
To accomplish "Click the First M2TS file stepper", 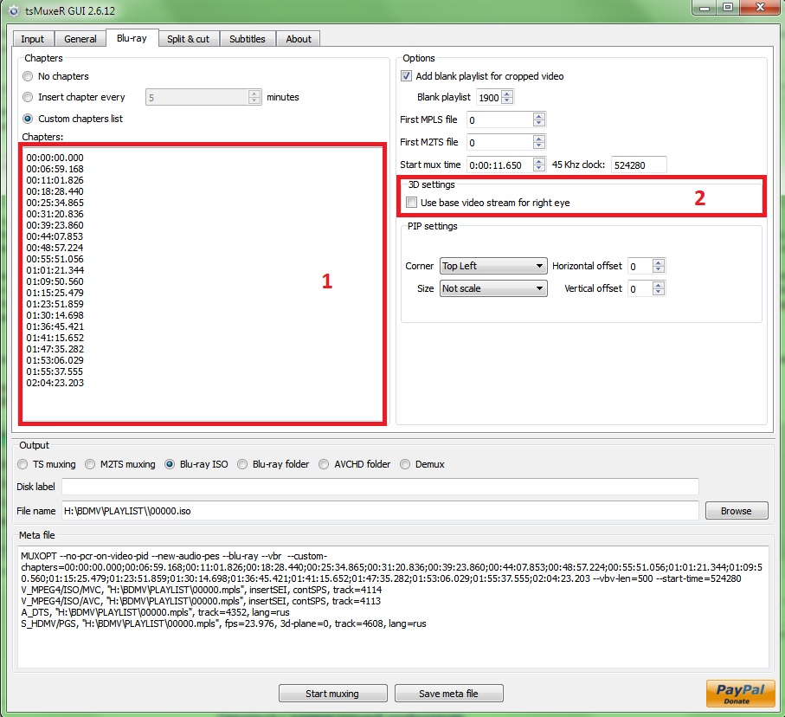I will pyautogui.click(x=538, y=142).
